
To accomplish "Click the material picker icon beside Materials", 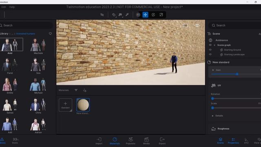I will coord(84,90).
